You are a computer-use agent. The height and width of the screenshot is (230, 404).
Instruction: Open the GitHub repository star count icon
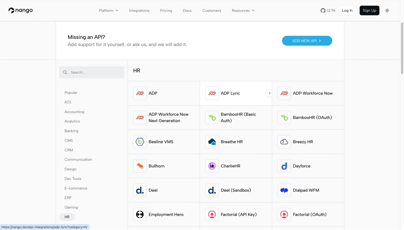tap(323, 10)
